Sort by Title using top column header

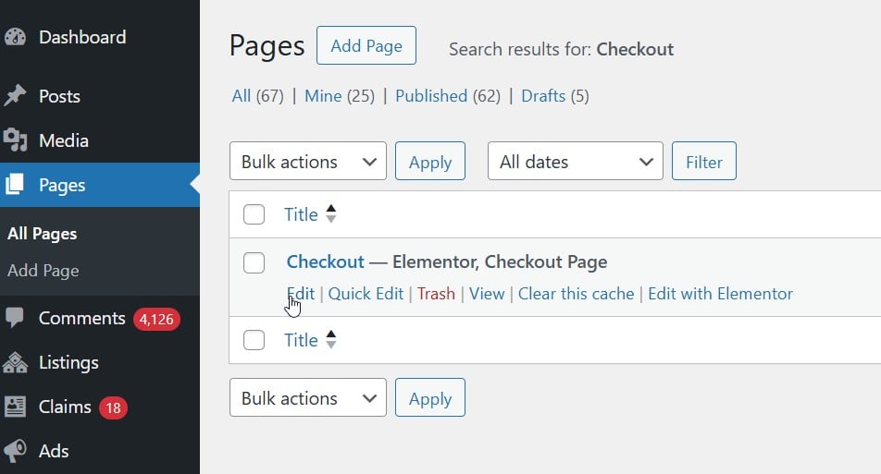(x=301, y=214)
